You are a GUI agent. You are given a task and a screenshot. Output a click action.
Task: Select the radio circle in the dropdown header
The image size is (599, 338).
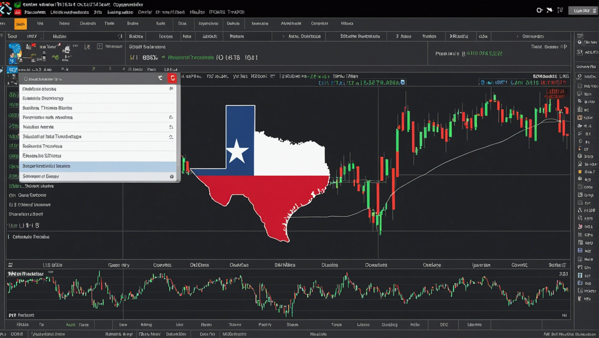click(x=26, y=79)
